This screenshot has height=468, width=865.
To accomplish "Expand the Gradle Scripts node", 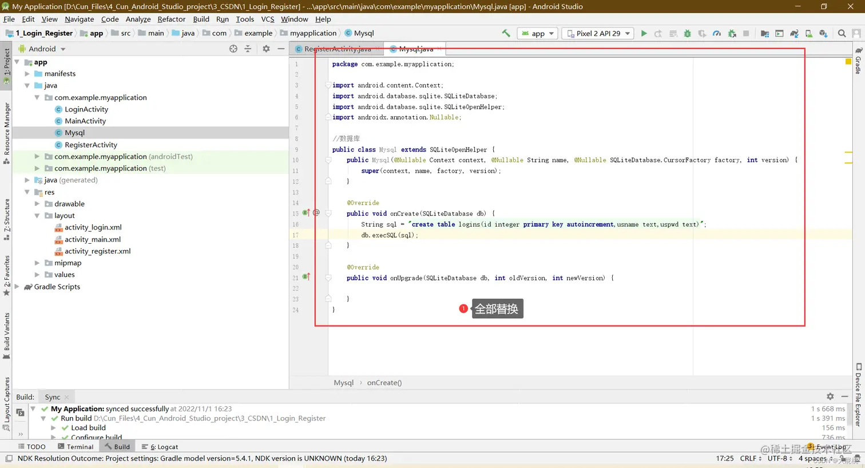I will pyautogui.click(x=17, y=287).
